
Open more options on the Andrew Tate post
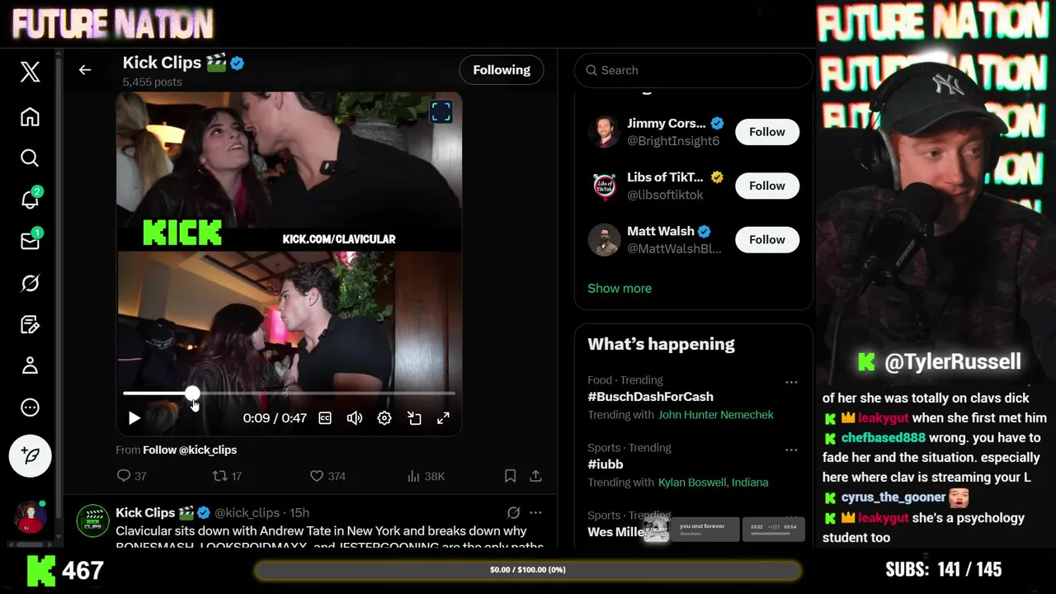[536, 512]
